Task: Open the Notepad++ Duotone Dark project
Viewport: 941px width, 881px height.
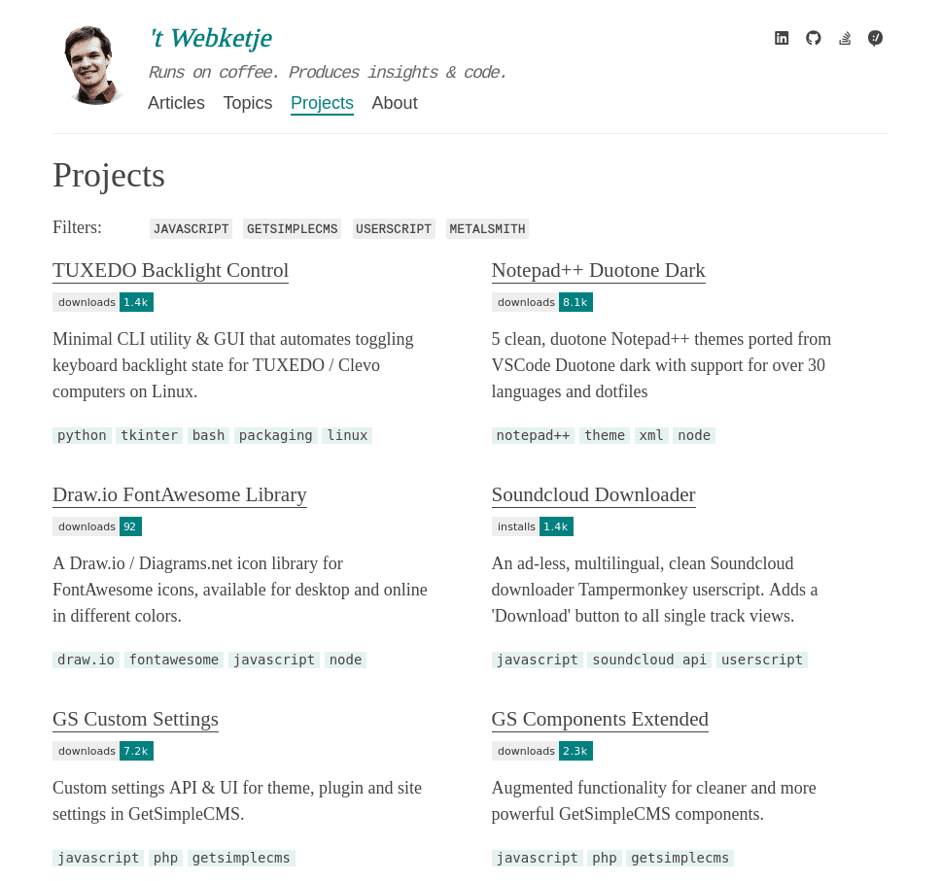Action: coord(598,270)
